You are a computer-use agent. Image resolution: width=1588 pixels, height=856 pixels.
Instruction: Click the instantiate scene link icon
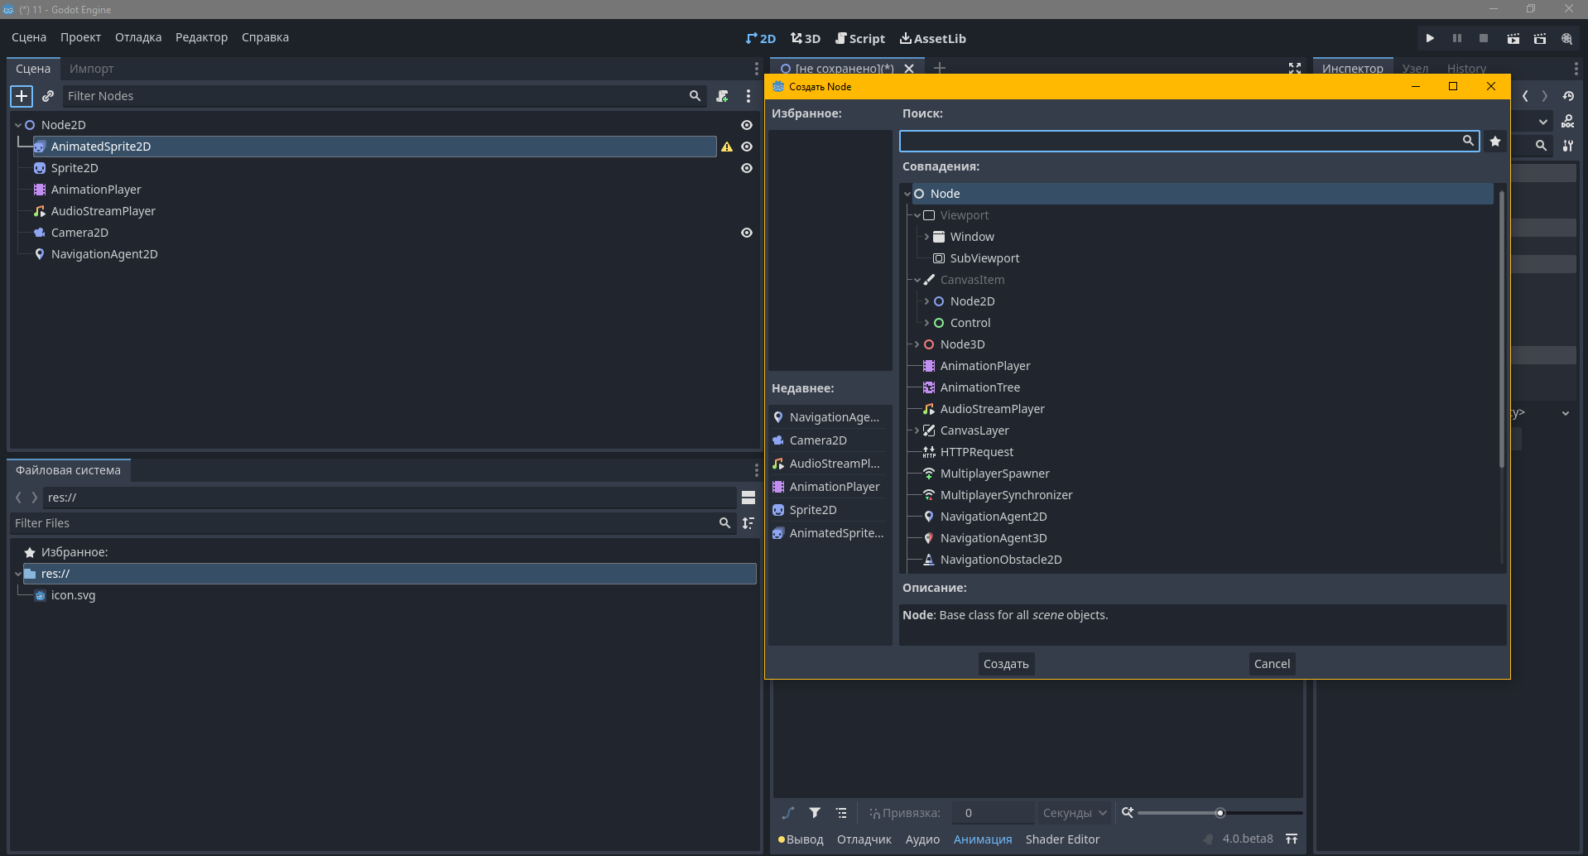click(48, 96)
